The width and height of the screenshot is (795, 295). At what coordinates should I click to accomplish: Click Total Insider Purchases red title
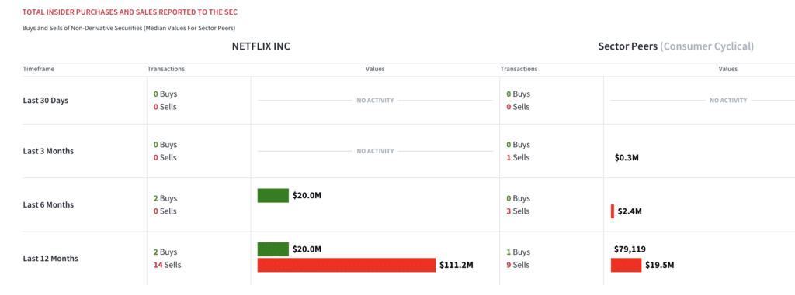coord(130,11)
